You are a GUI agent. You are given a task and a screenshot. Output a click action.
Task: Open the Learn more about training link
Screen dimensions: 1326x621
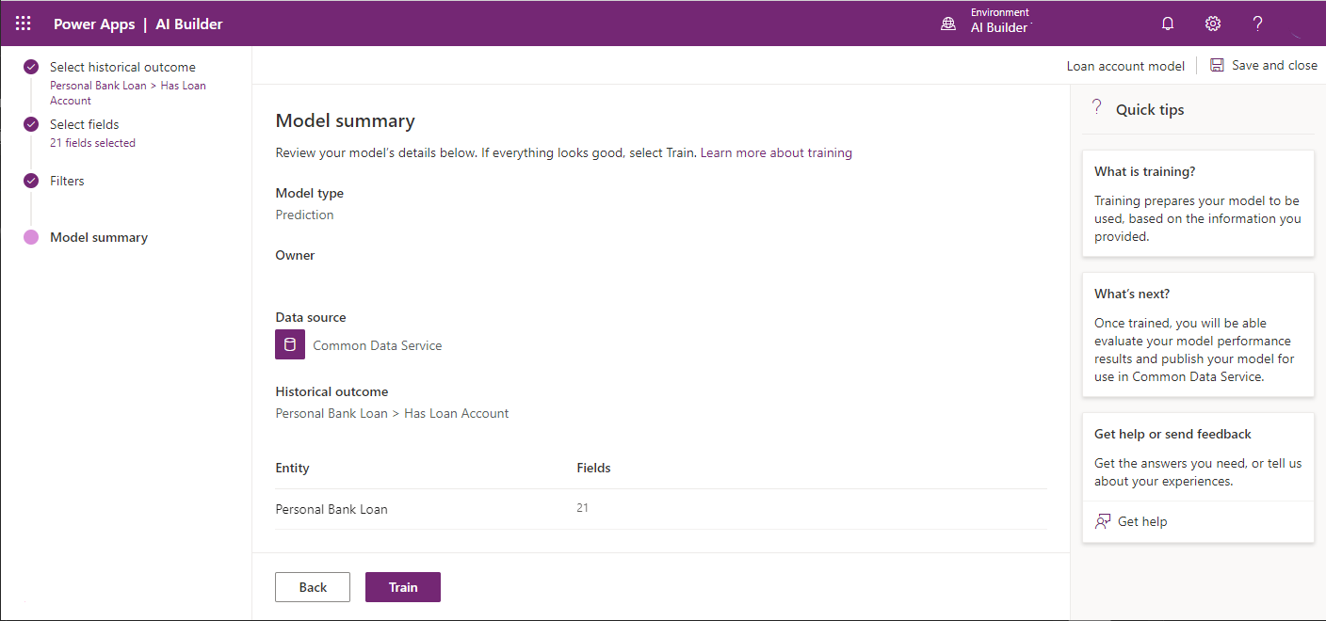(x=775, y=152)
